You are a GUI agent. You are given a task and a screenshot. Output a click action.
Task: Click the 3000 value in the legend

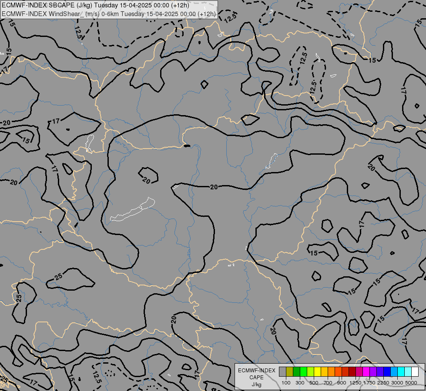397,383
